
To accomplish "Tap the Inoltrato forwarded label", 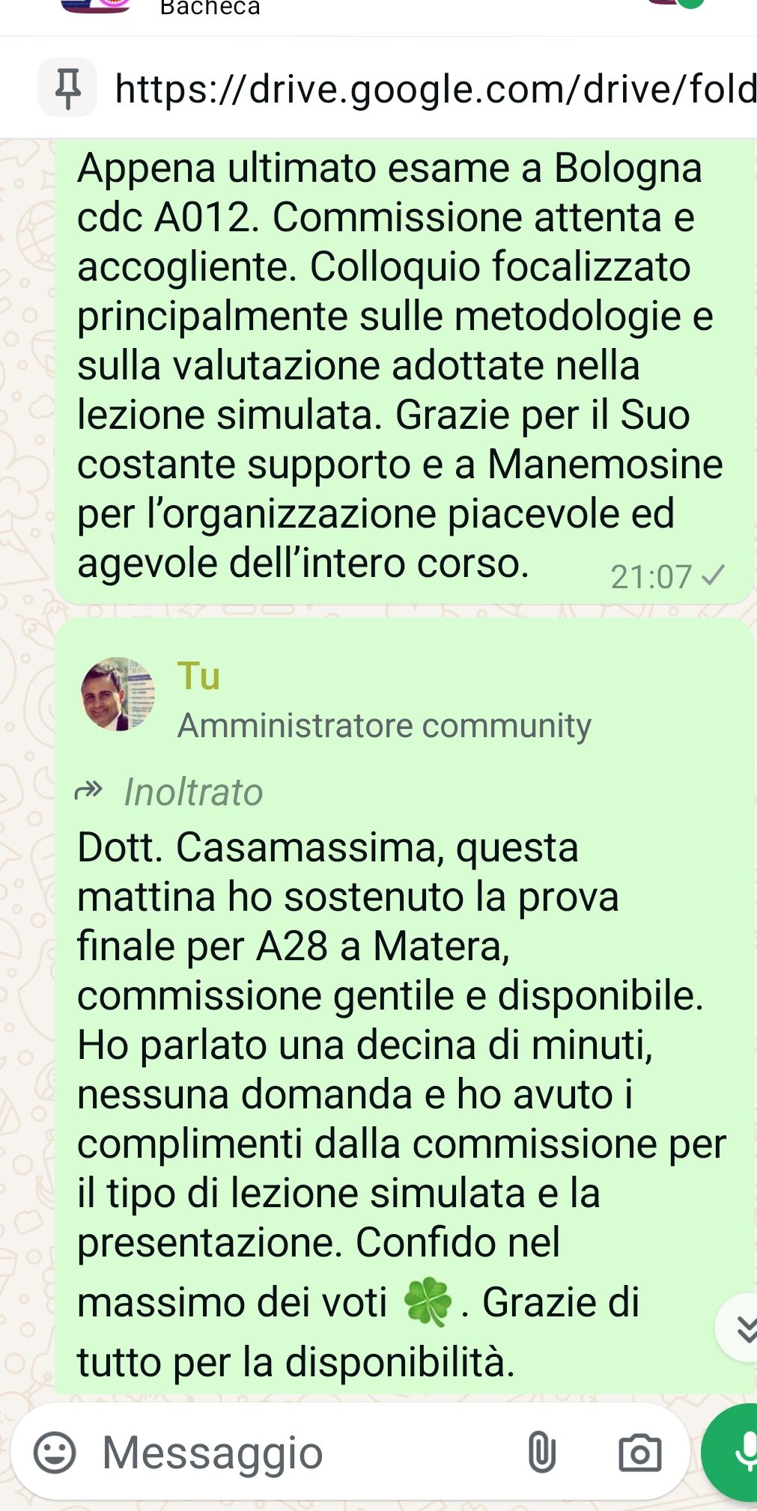I will pos(193,792).
